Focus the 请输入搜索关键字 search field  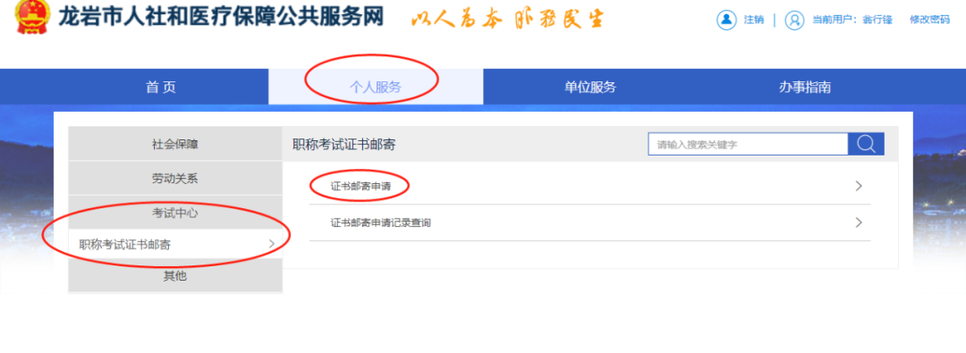pyautogui.click(x=748, y=144)
